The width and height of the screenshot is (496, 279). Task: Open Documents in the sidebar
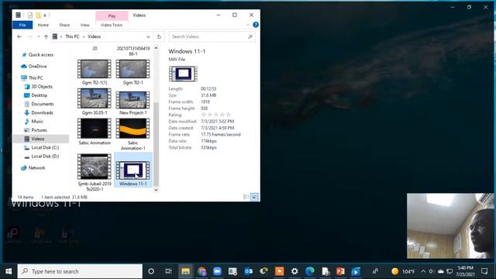(x=43, y=104)
